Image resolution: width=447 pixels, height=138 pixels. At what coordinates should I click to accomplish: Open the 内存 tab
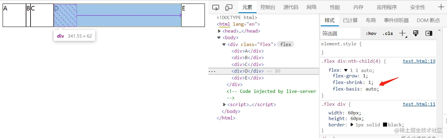[358, 7]
